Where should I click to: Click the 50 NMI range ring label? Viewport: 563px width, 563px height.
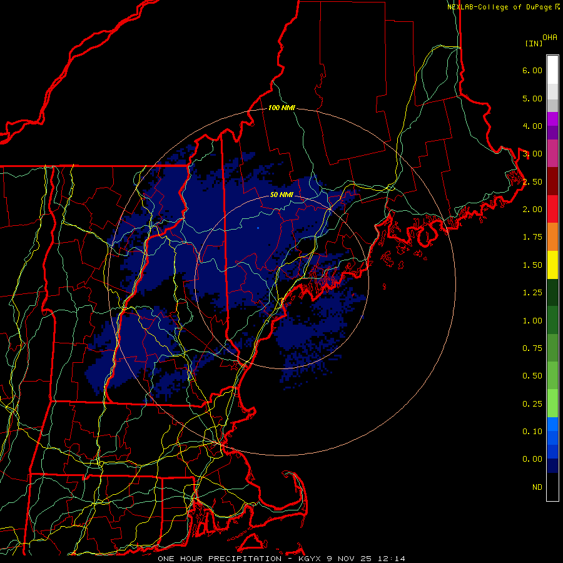(x=281, y=195)
